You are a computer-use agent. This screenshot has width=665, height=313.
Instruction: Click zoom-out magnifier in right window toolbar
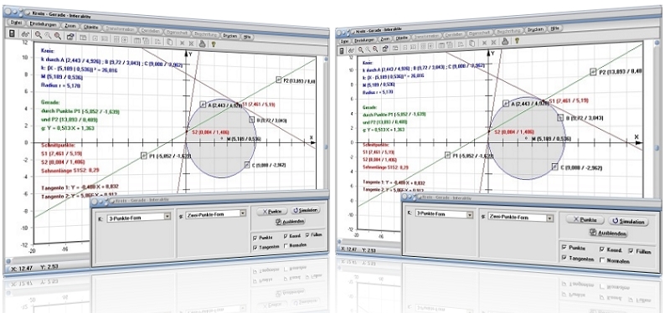[x=375, y=49]
